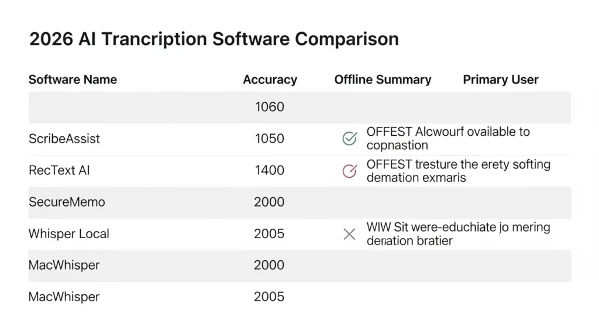Image resolution: width=599 pixels, height=327 pixels.
Task: Click the summary text starting "WIW Sit"
Action: [458, 233]
